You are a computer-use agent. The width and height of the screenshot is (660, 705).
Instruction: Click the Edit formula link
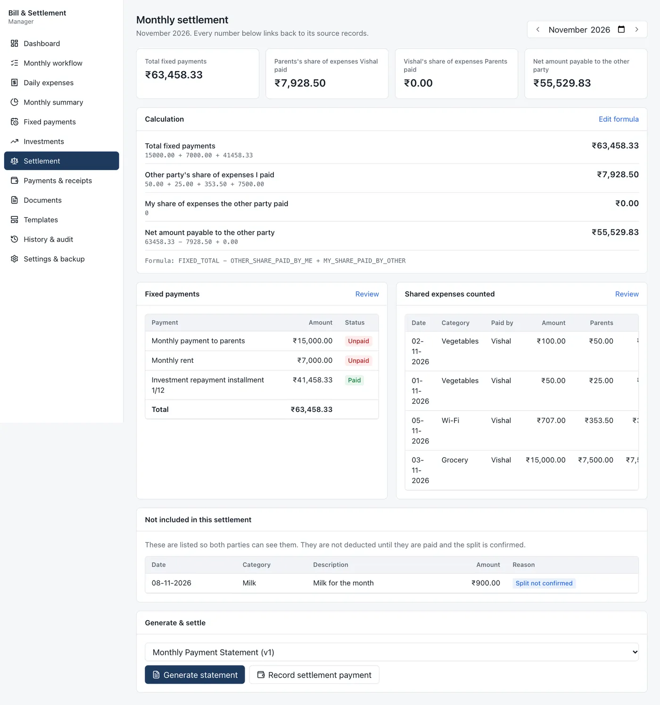(619, 119)
